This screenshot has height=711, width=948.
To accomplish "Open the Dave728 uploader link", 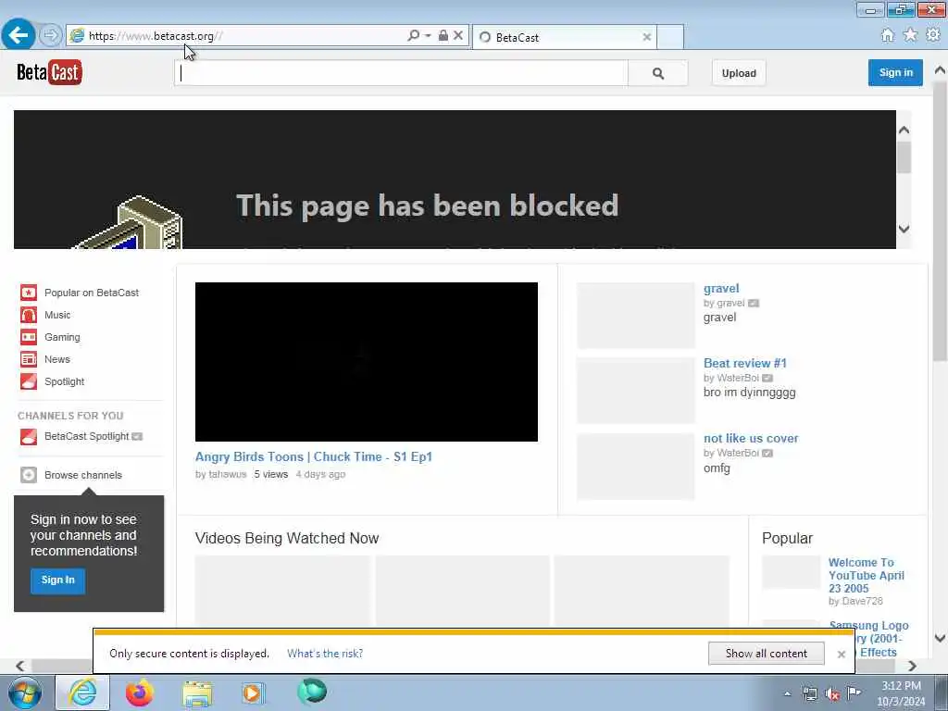I will 862,602.
